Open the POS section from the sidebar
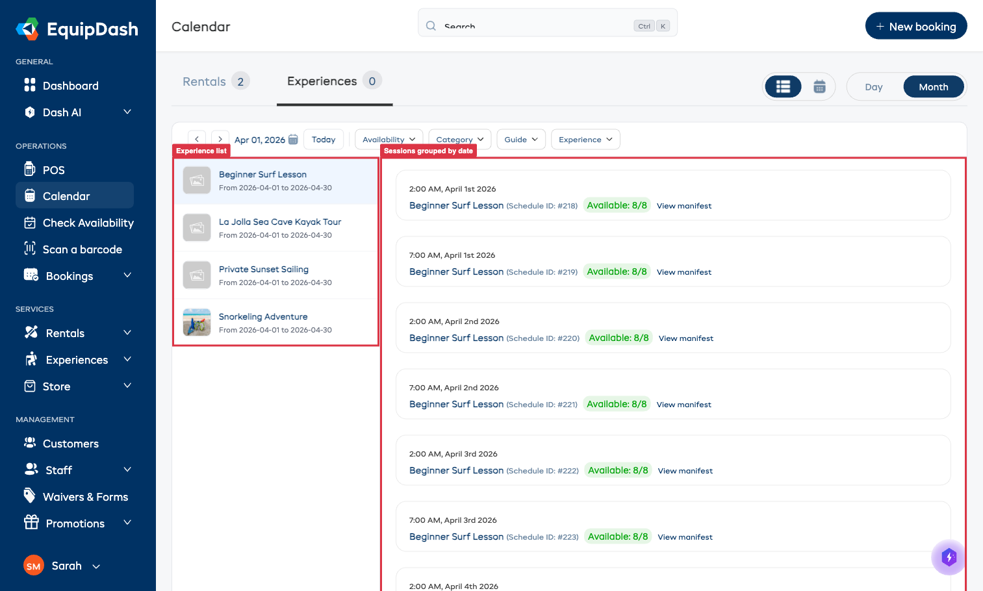This screenshot has height=591, width=983. (53, 170)
